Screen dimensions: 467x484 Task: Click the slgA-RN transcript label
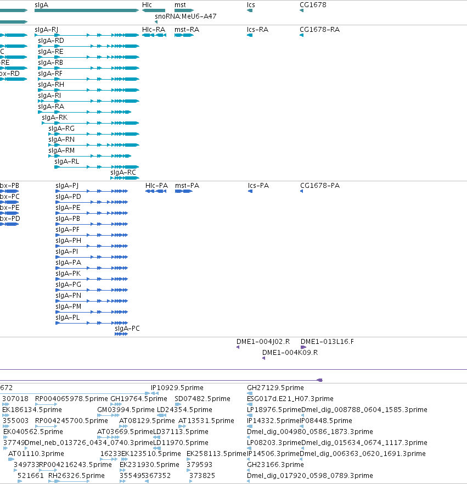tap(61, 140)
